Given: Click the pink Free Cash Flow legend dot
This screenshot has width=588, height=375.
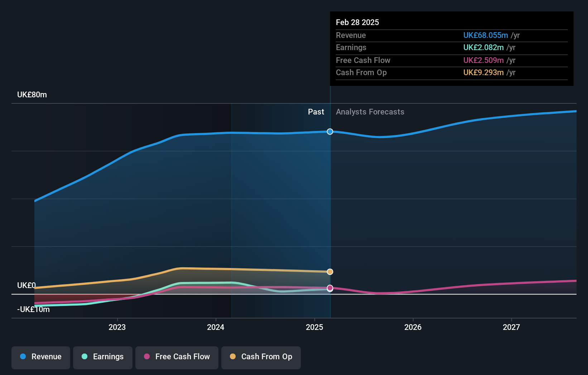Looking at the screenshot, I should (x=148, y=357).
